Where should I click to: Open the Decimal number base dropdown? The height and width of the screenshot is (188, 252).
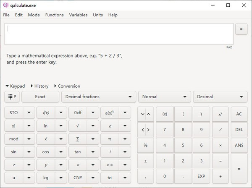point(220,97)
